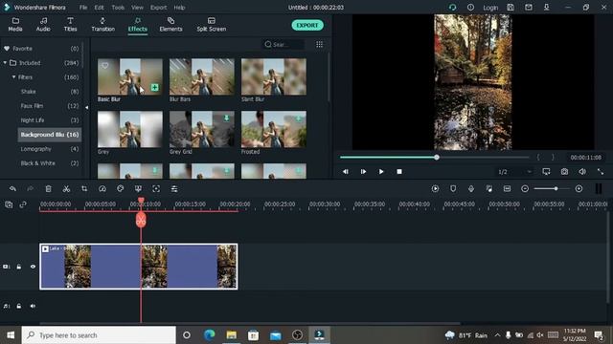Select the Frosted effect thumbnail
Image resolution: width=613 pixels, height=344 pixels.
click(274, 129)
